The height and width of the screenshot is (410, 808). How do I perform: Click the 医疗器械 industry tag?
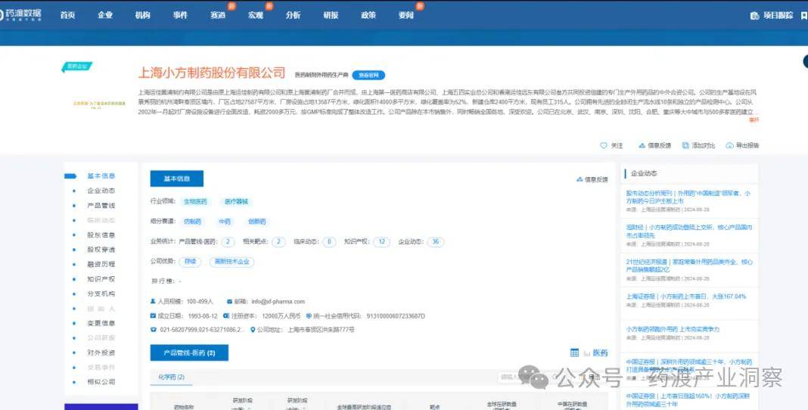pyautogui.click(x=236, y=201)
